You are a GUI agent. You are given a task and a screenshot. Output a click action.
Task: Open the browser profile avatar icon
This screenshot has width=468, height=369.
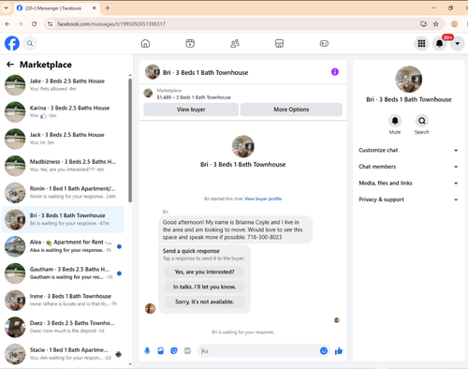454,24
